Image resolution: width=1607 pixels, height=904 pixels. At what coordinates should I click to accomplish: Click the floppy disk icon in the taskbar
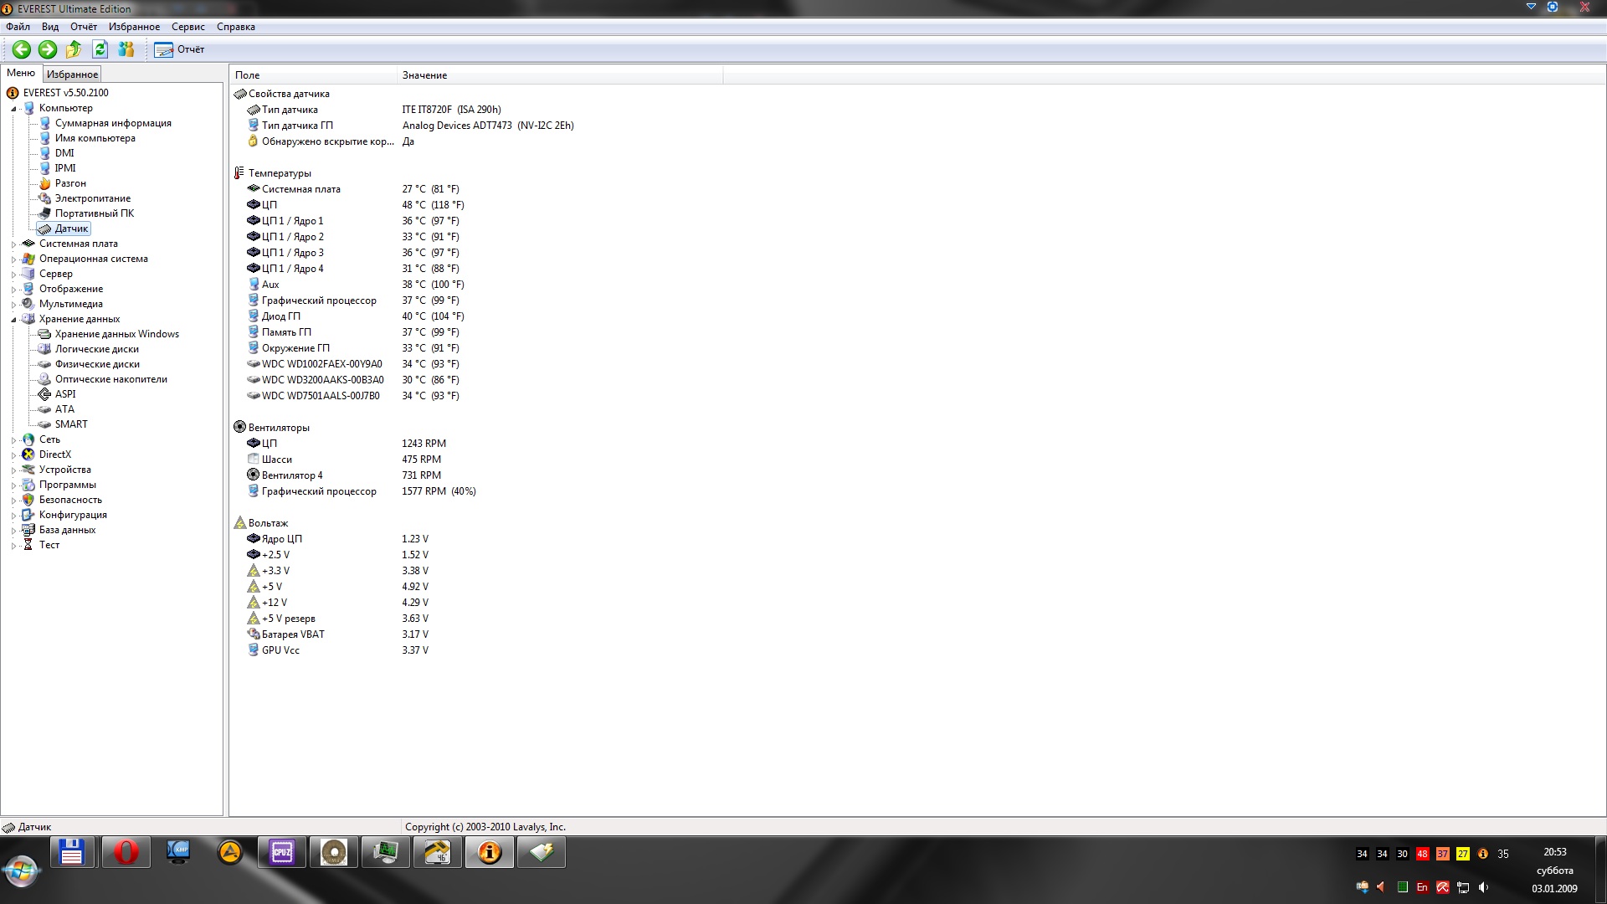tap(72, 853)
